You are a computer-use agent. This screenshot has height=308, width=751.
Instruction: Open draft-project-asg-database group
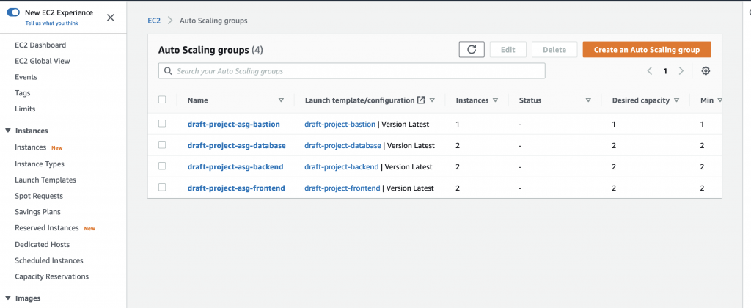[237, 145]
